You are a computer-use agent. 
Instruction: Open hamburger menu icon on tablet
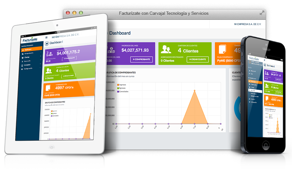[46, 37]
